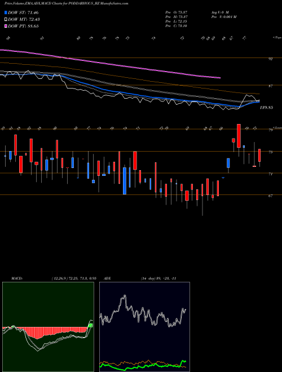Click the 'Pre C: 73.10' value
The height and width of the screenshot is (372, 282).
(177, 26)
